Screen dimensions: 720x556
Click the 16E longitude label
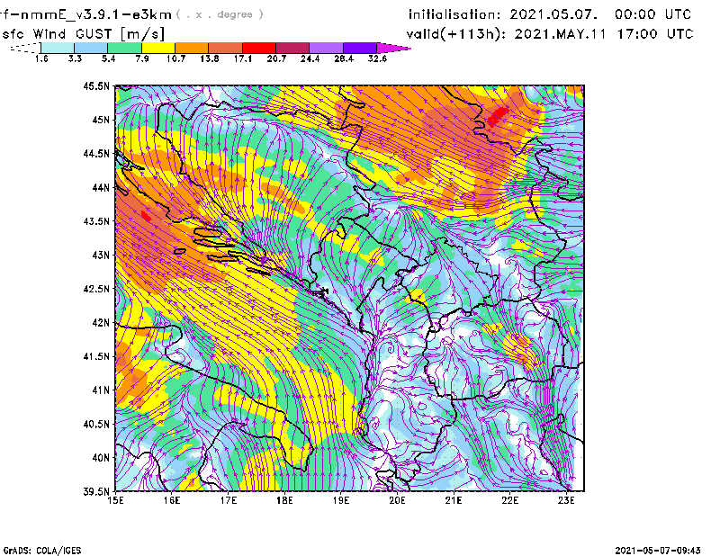(x=172, y=500)
